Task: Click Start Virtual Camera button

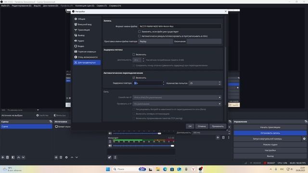Action: [x=268, y=139]
